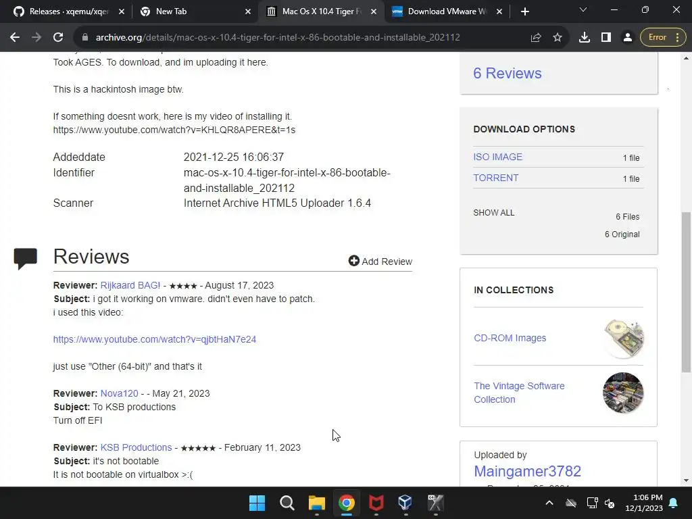The width and height of the screenshot is (692, 519).
Task: Close the Download VMware tab
Action: point(499,11)
